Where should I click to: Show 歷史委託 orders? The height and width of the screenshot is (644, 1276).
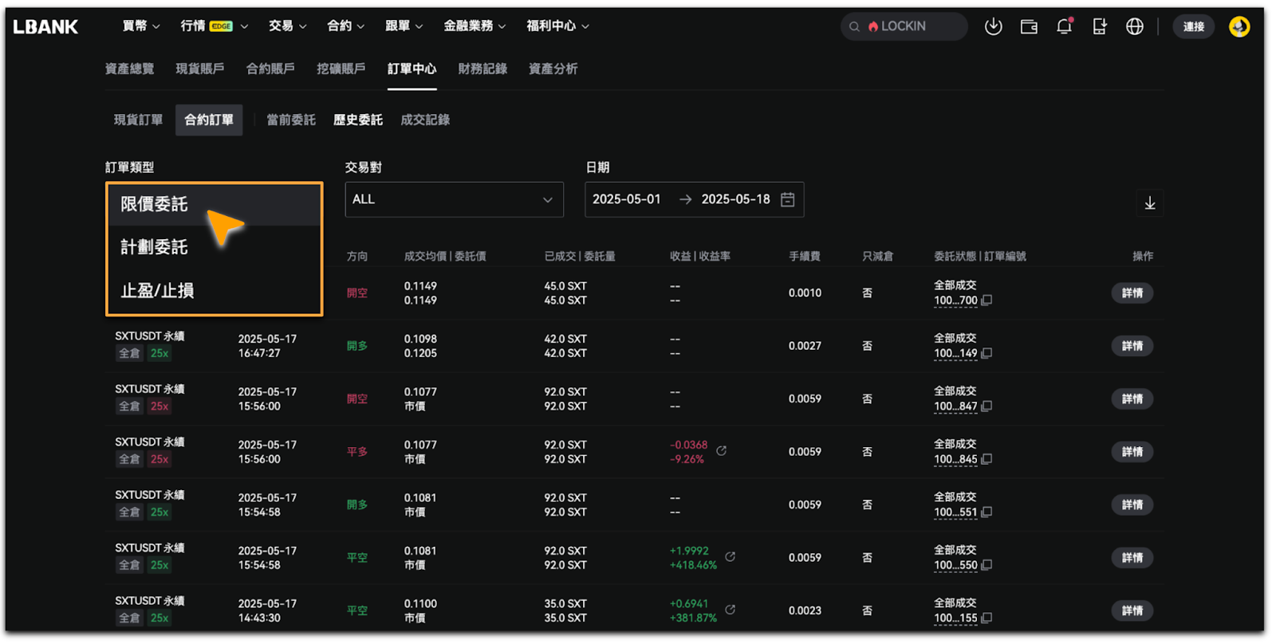click(x=357, y=120)
